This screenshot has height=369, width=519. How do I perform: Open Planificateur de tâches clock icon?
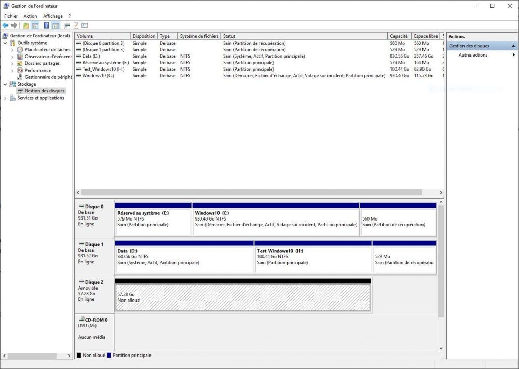(20, 50)
